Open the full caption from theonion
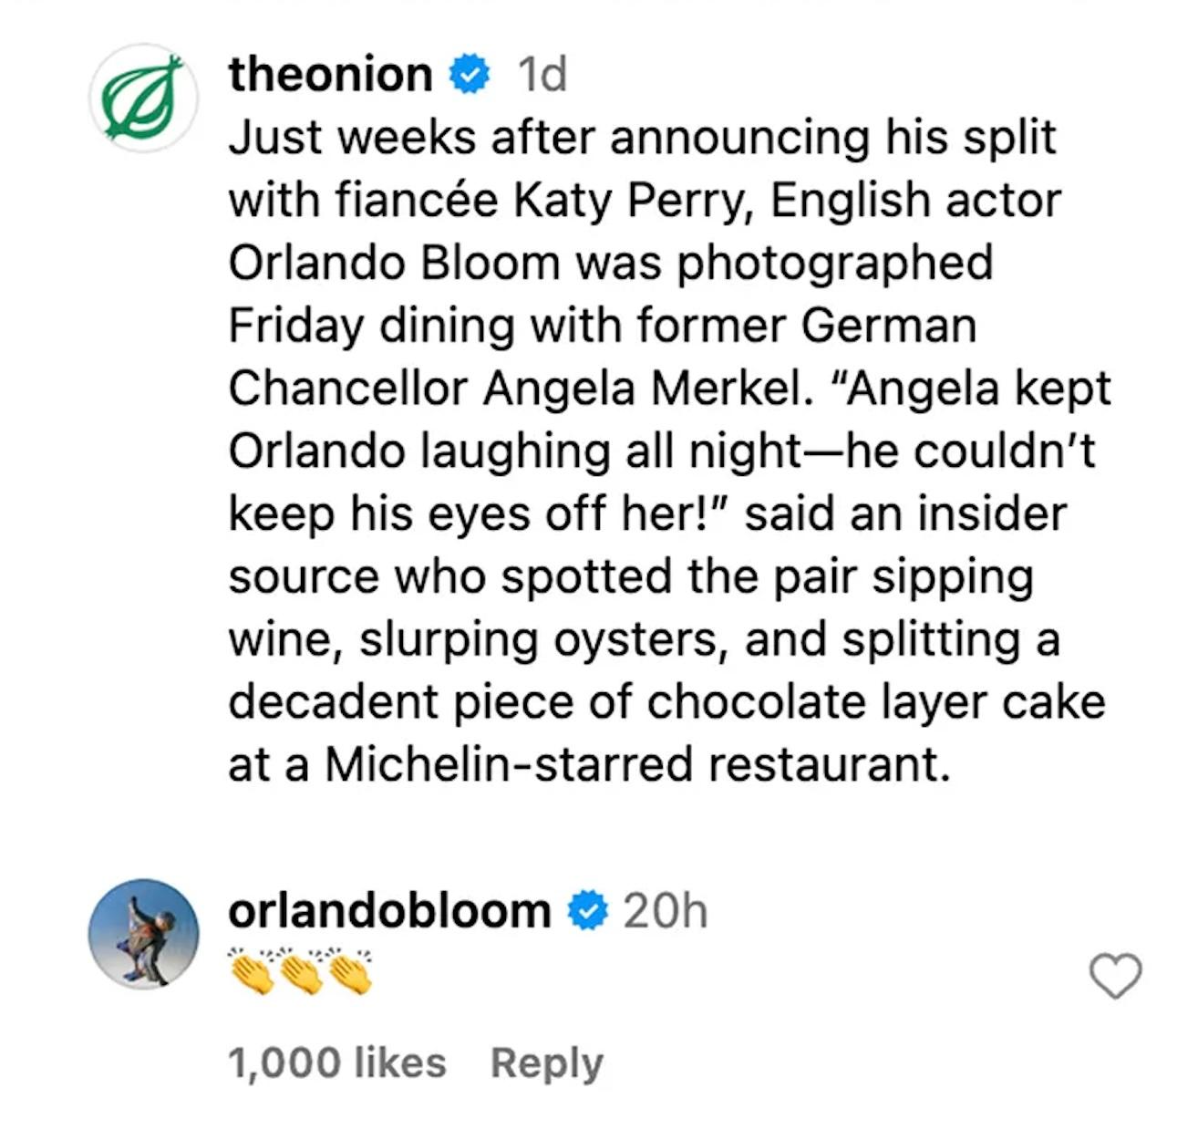This screenshot has height=1140, width=1198. point(638,447)
